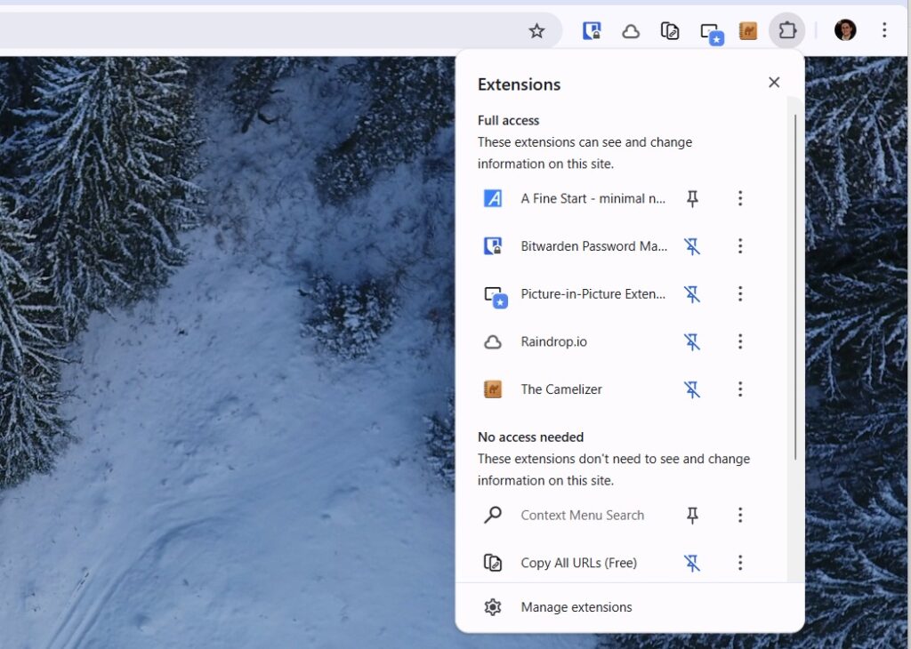Click the Copy All URLs icon in the list

click(493, 563)
